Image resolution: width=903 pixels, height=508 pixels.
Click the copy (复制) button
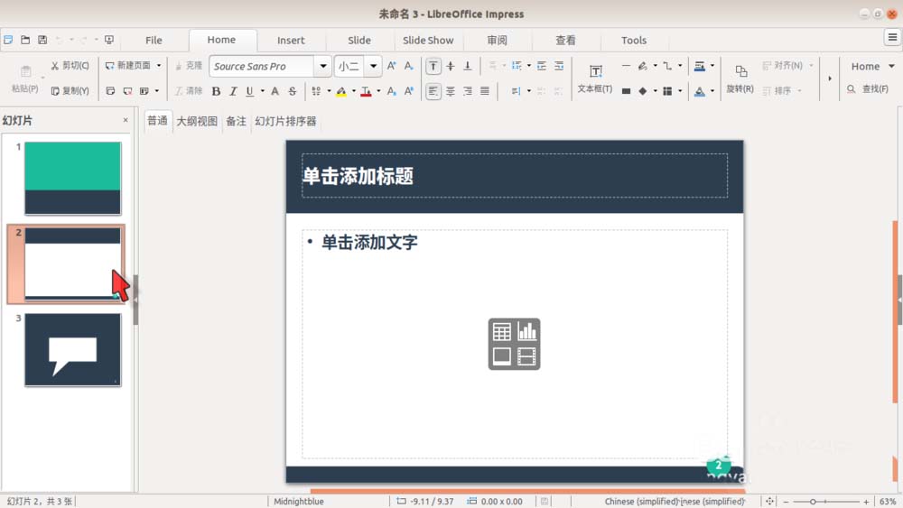[x=70, y=91]
